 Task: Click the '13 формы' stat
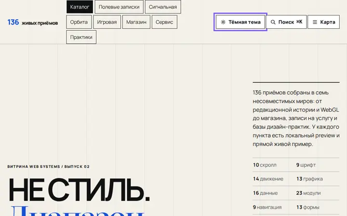click(x=307, y=207)
